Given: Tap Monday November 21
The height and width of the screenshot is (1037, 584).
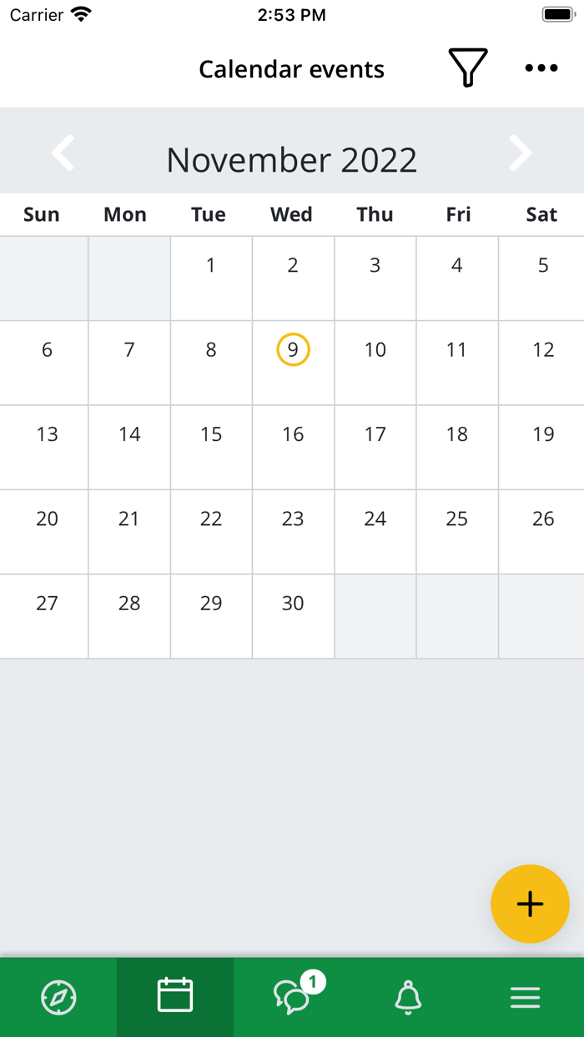Looking at the screenshot, I should [129, 532].
